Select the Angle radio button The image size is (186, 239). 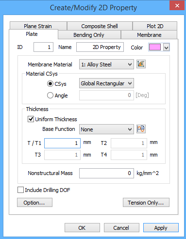pos(50,96)
